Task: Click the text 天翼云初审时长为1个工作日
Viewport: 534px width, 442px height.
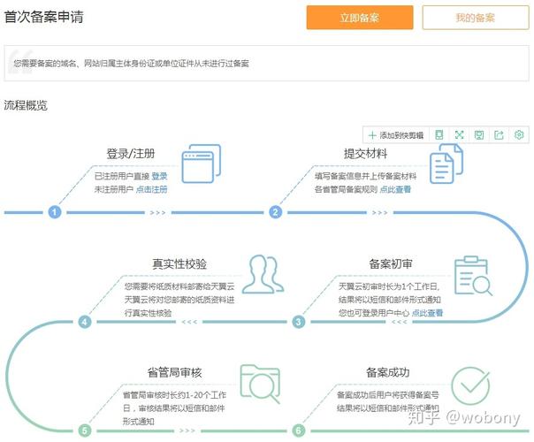Action: click(x=389, y=286)
